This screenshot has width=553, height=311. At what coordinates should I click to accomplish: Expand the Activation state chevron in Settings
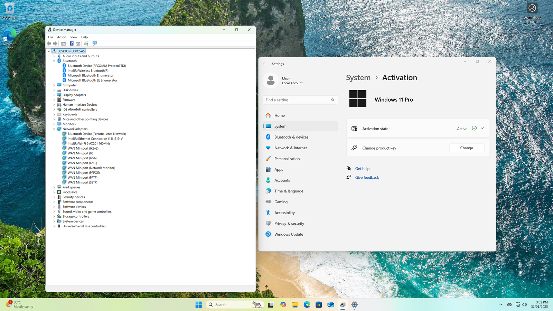coord(482,128)
